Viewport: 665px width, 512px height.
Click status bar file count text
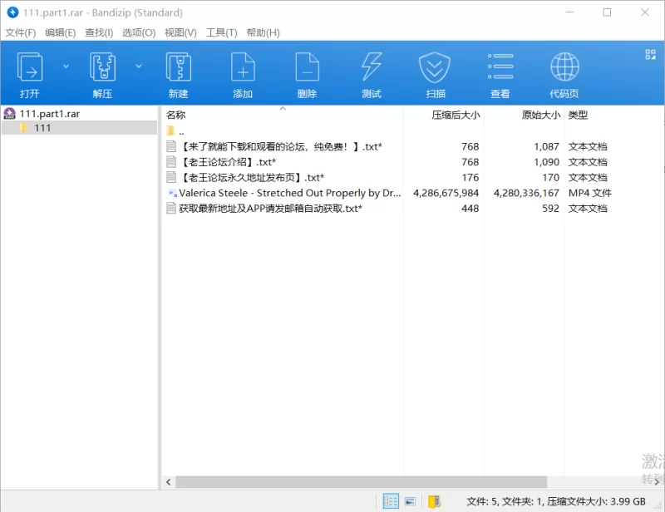pos(556,501)
